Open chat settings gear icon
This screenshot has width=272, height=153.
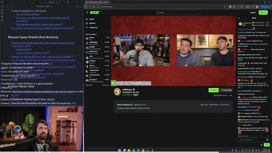(x=261, y=145)
